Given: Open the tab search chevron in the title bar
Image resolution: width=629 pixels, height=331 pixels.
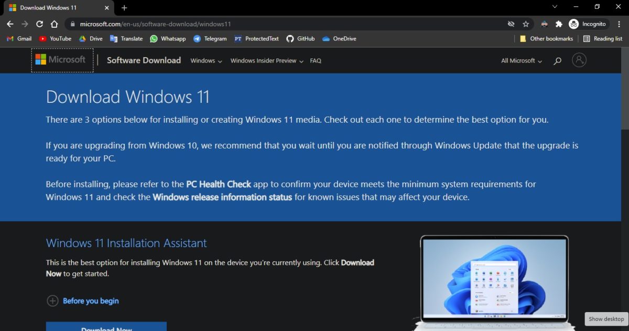Looking at the screenshot, I should [555, 6].
